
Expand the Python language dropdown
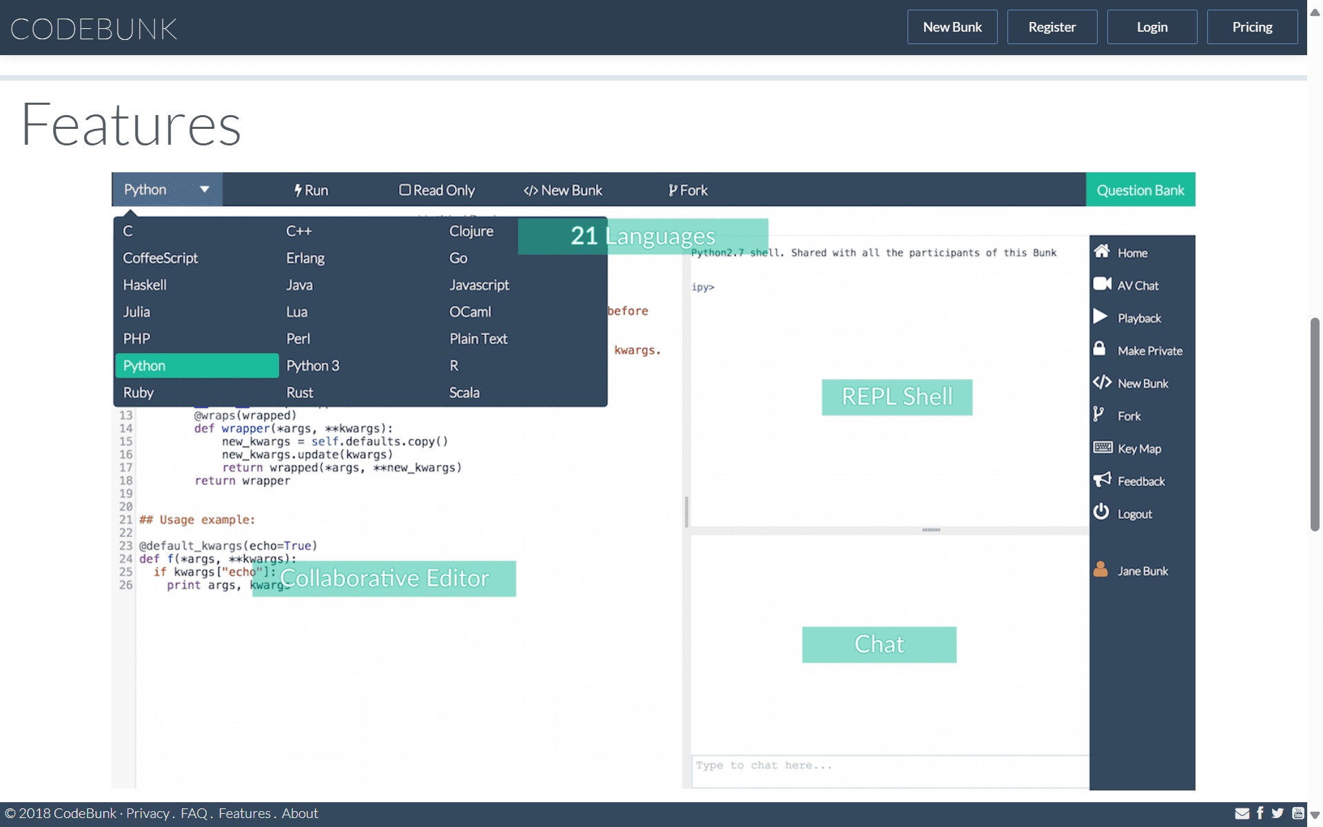tap(167, 190)
